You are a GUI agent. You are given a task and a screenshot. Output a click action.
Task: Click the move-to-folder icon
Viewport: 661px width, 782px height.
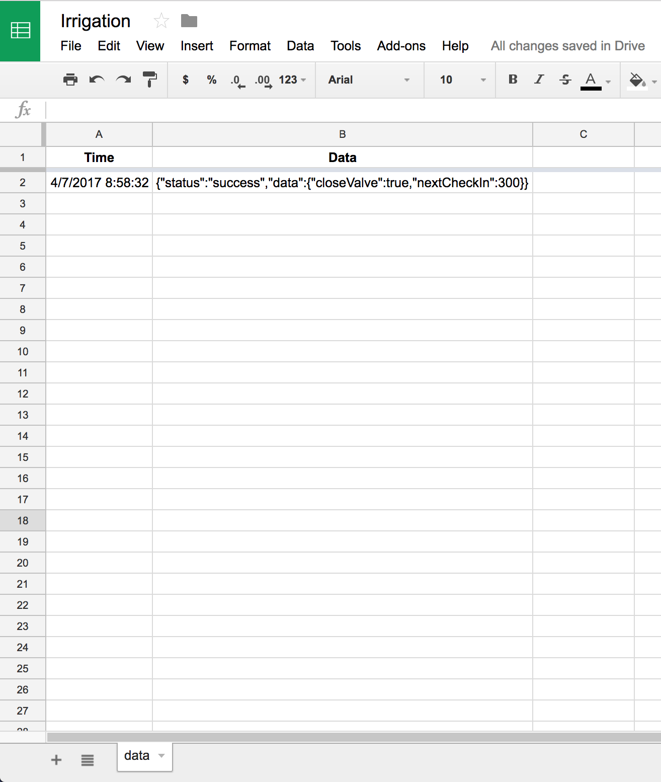(189, 21)
